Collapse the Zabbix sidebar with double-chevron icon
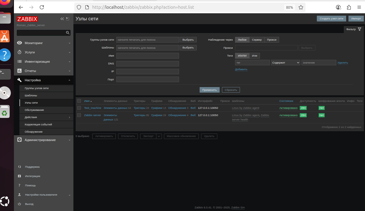Screen dimensions: 365x211 pyautogui.click(x=62, y=19)
